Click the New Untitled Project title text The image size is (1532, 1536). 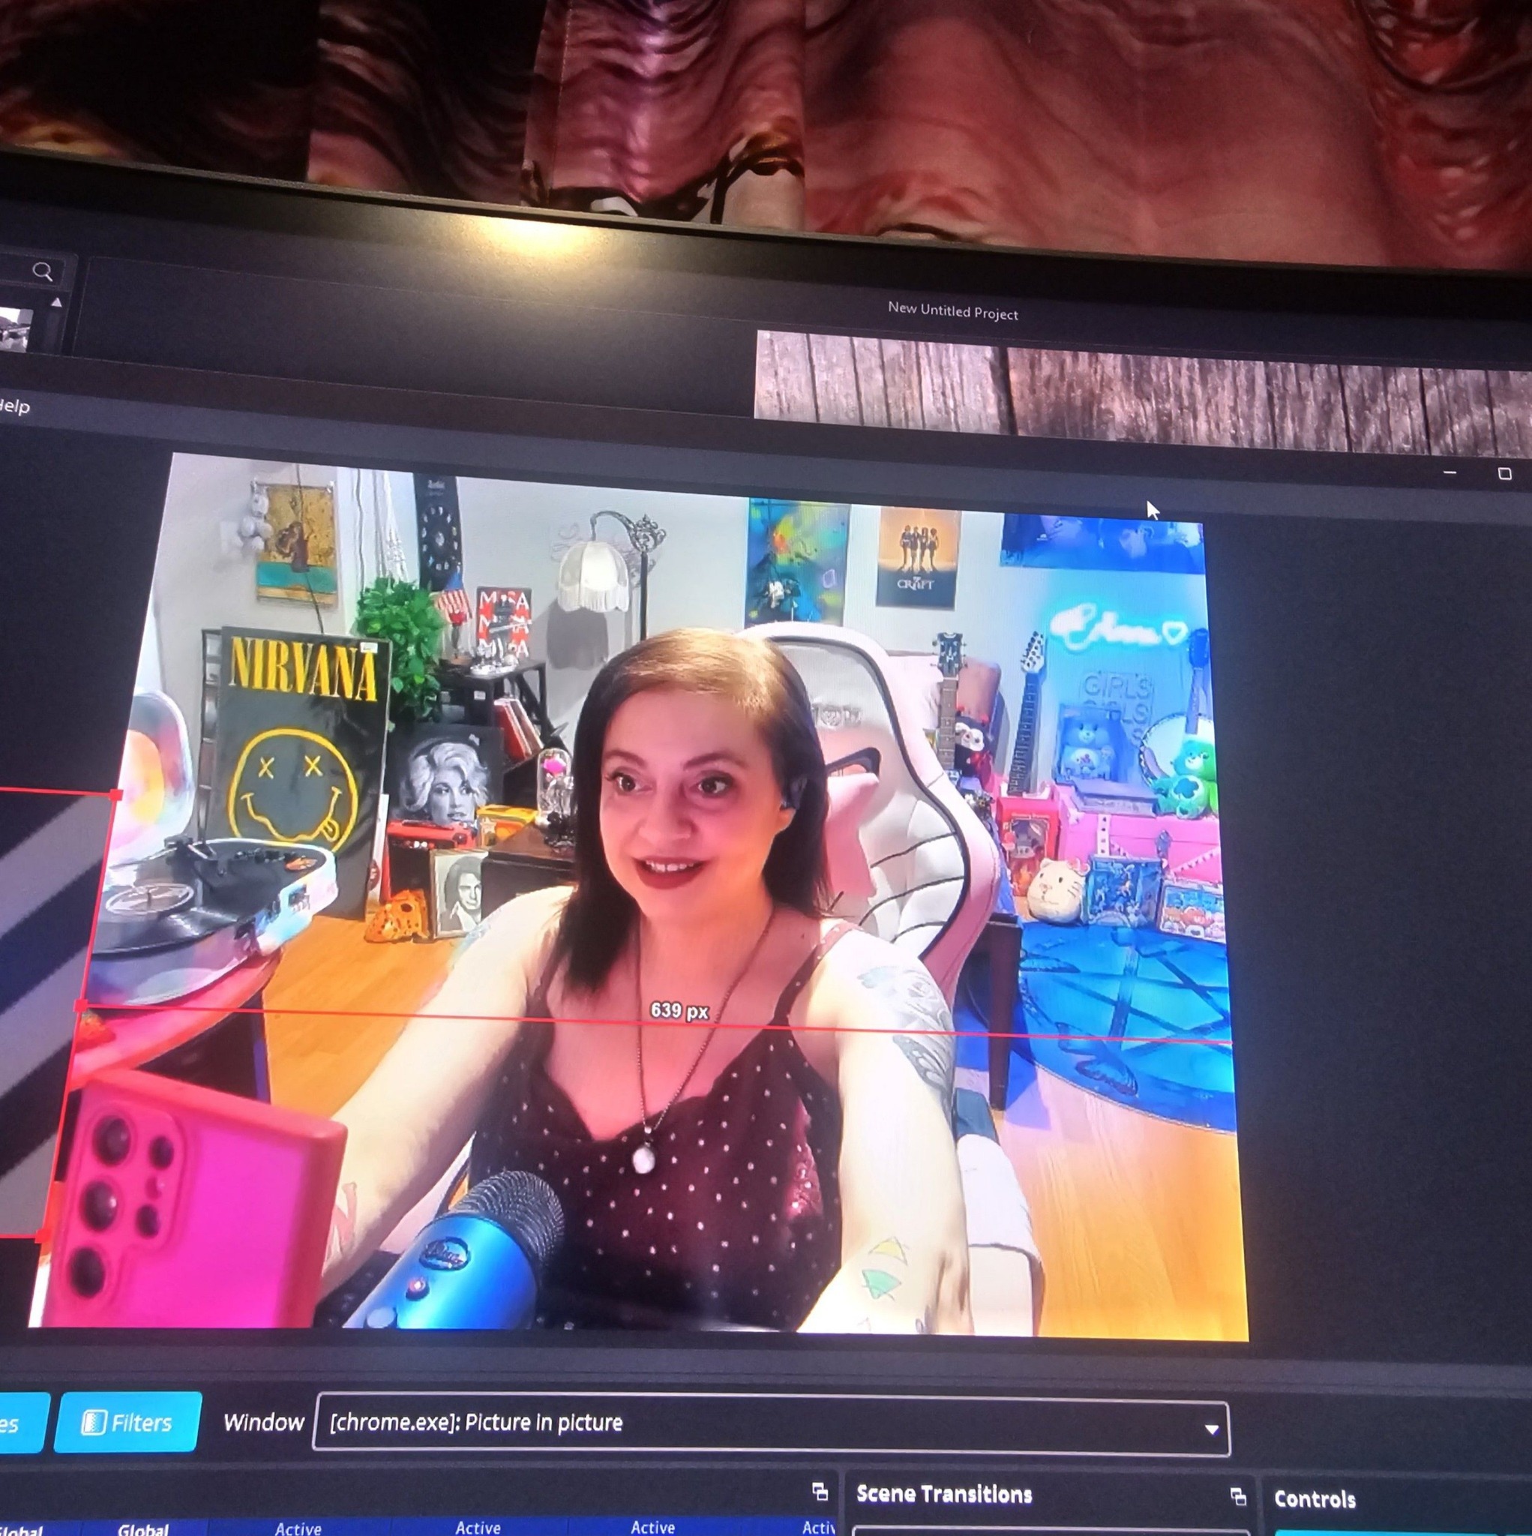[x=952, y=310]
